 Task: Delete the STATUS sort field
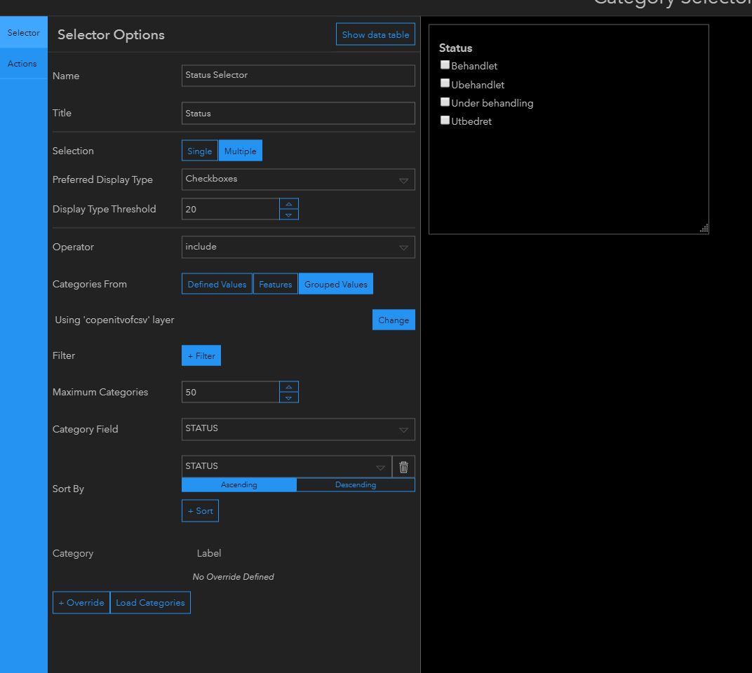tap(403, 466)
